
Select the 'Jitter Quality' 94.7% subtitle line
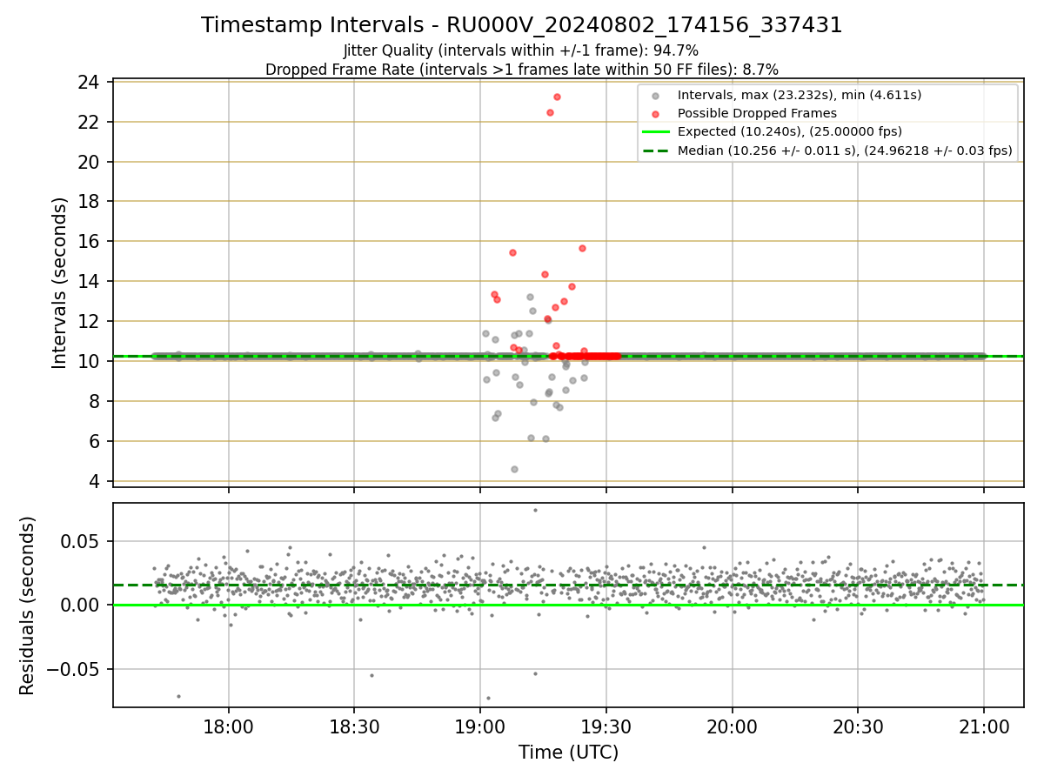coord(521,50)
